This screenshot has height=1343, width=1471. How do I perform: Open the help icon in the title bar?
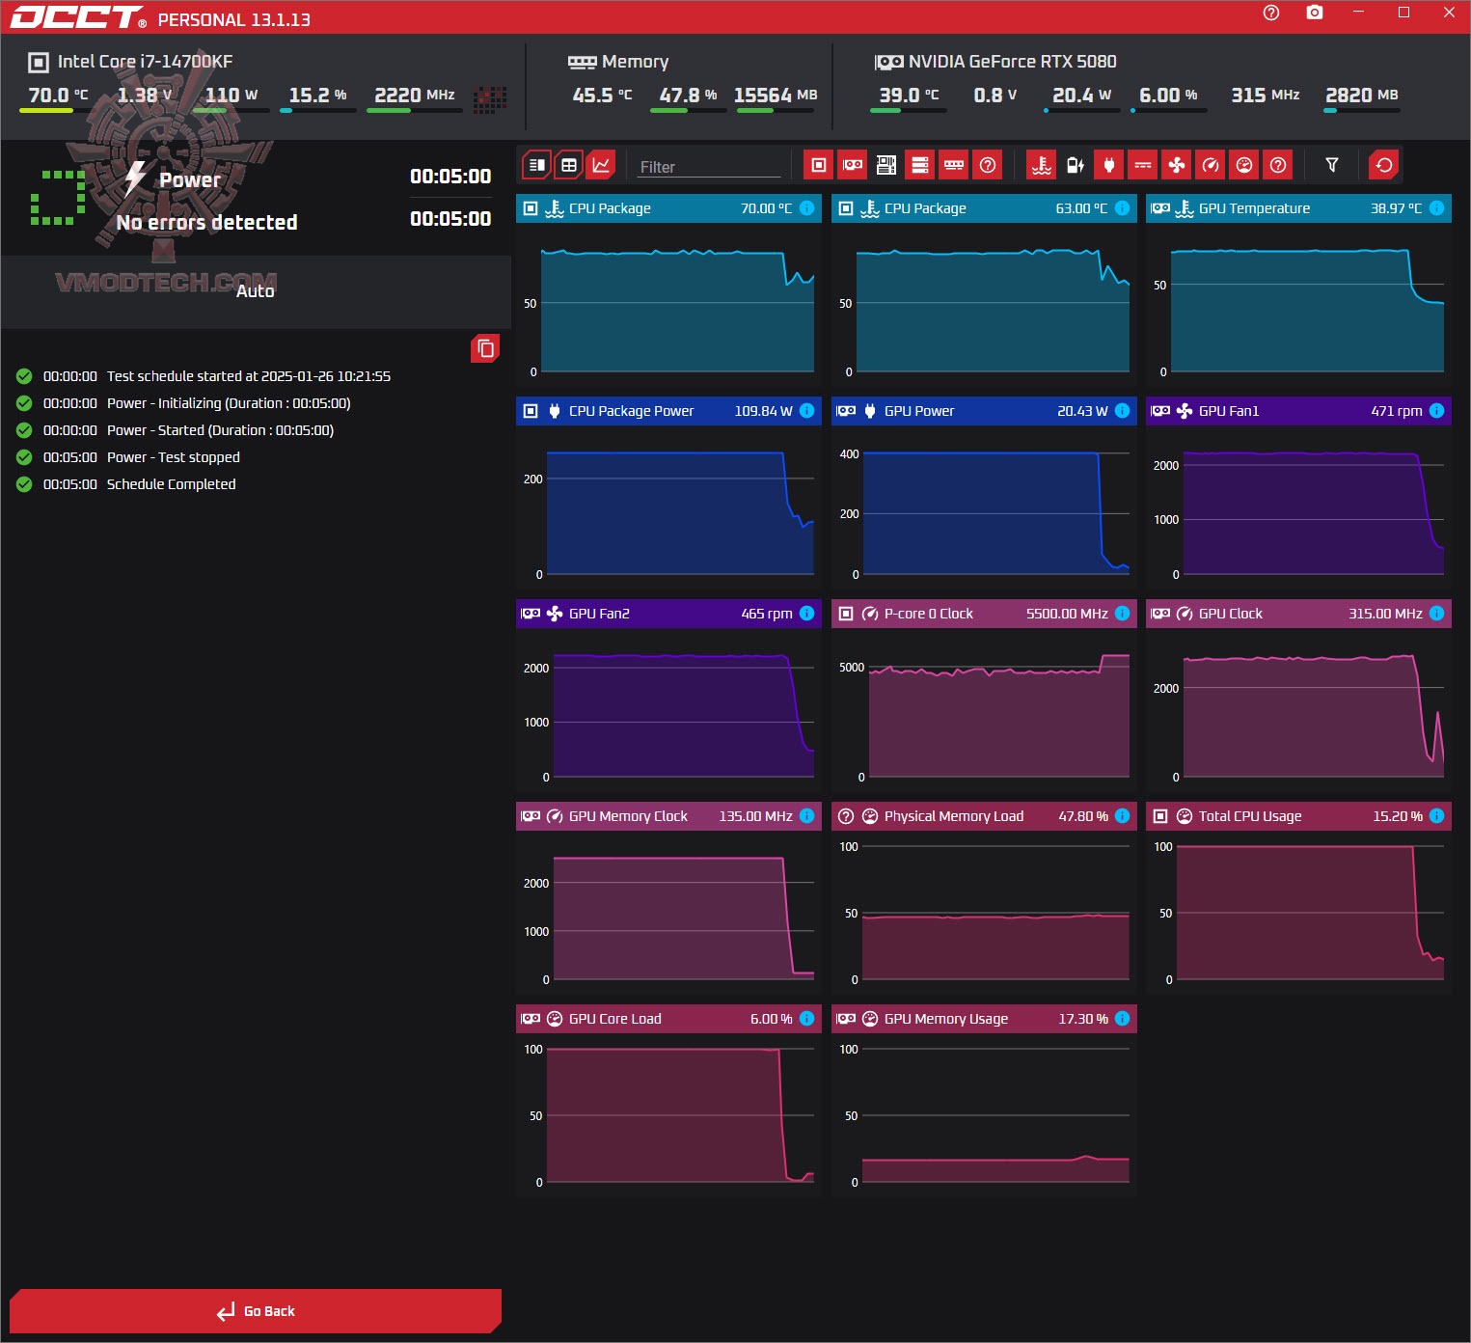click(x=1271, y=13)
